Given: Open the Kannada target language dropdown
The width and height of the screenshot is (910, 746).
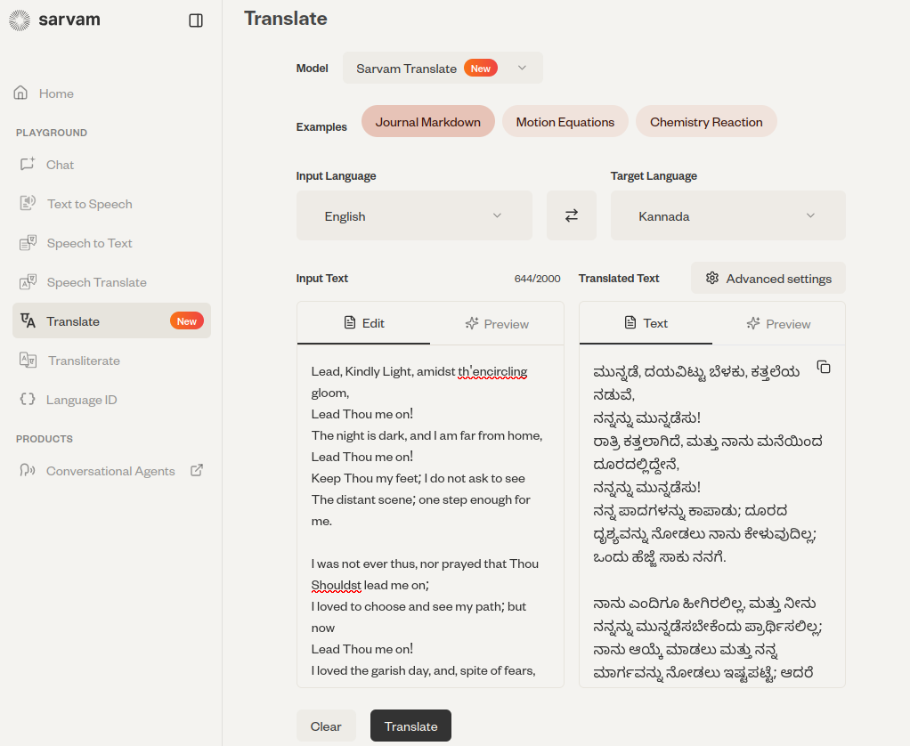Looking at the screenshot, I should 727,215.
